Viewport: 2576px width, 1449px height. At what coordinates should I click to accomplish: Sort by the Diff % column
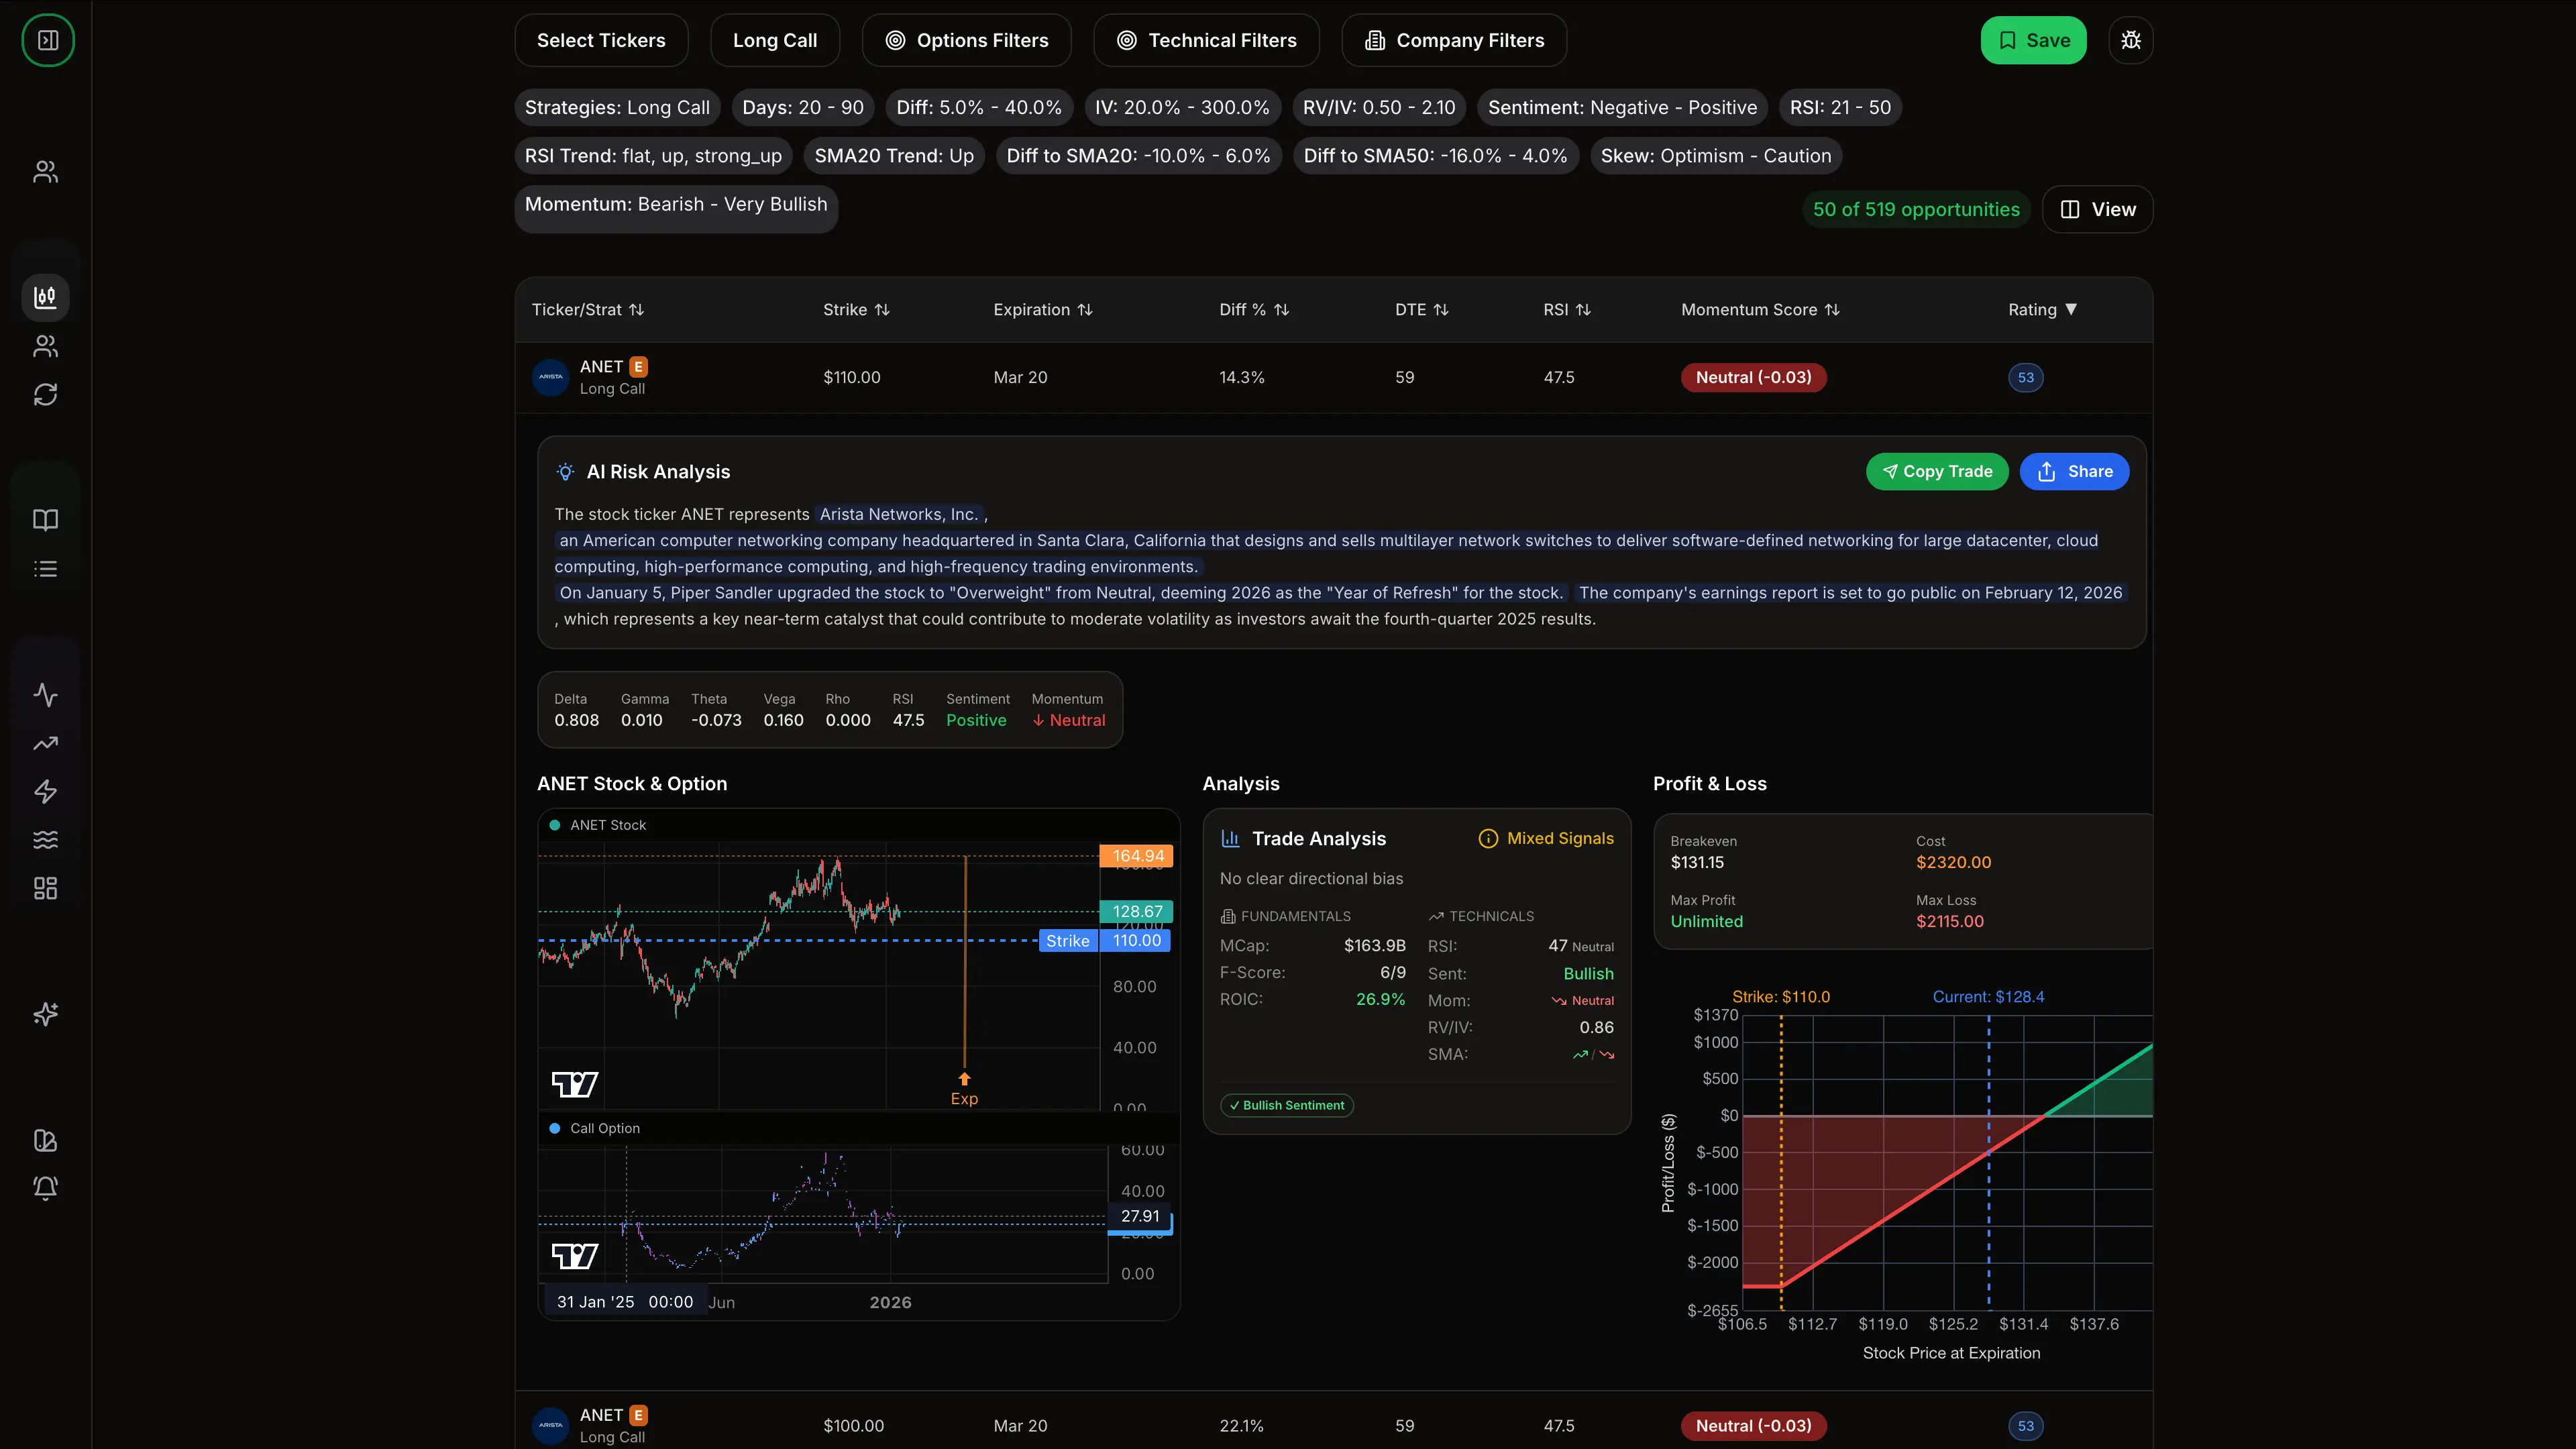click(1254, 310)
